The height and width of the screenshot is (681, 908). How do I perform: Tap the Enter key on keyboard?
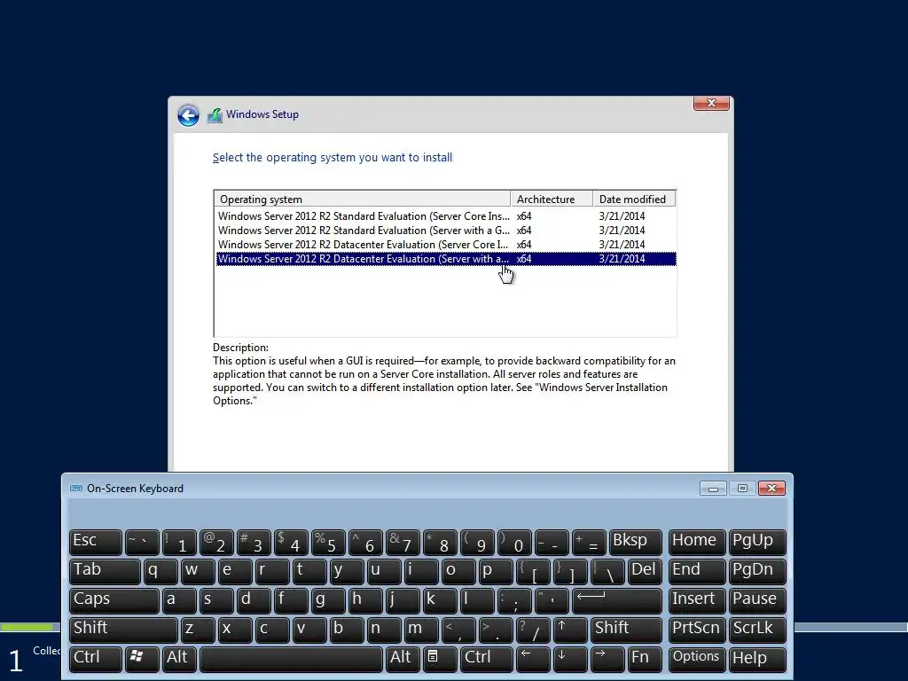617,600
